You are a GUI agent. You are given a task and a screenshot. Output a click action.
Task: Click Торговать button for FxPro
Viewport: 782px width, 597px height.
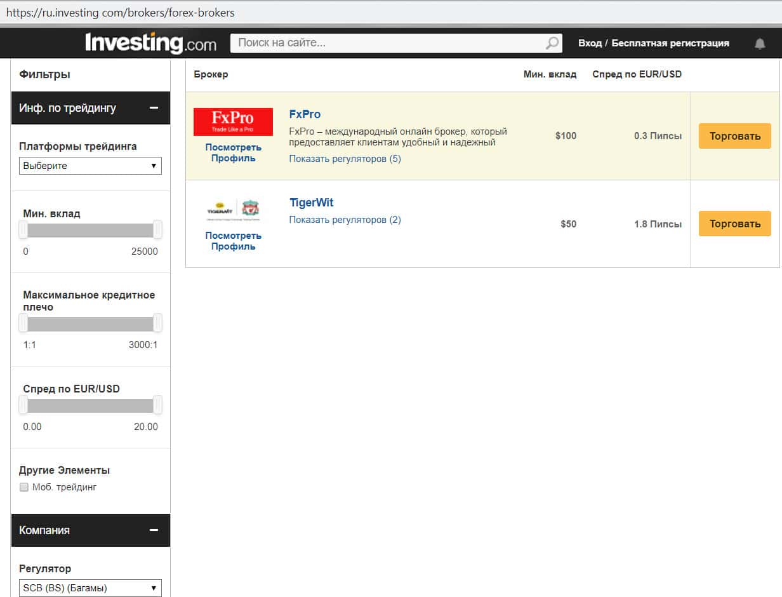[x=735, y=136]
